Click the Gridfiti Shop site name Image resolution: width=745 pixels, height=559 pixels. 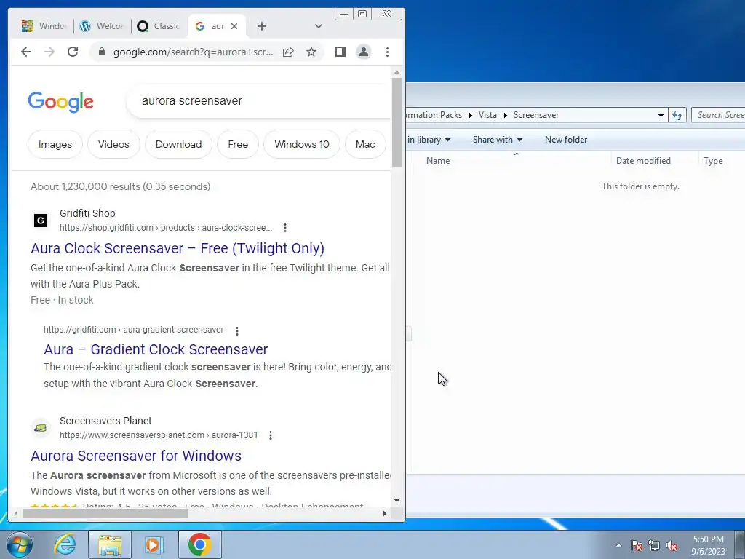(87, 213)
